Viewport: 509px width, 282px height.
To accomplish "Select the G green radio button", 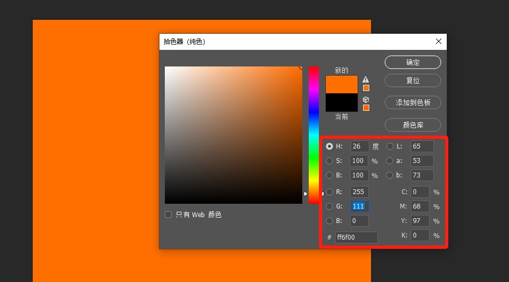I will (x=330, y=206).
